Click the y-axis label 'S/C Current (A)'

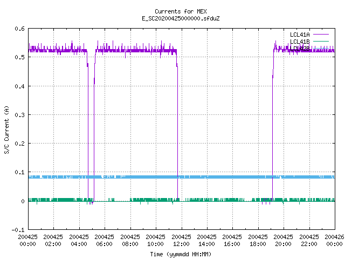pos(6,129)
